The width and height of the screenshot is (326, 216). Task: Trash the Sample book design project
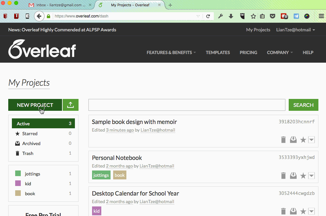point(283,139)
